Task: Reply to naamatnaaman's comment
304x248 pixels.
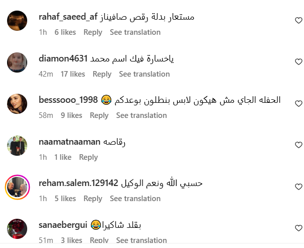Action: click(x=88, y=157)
